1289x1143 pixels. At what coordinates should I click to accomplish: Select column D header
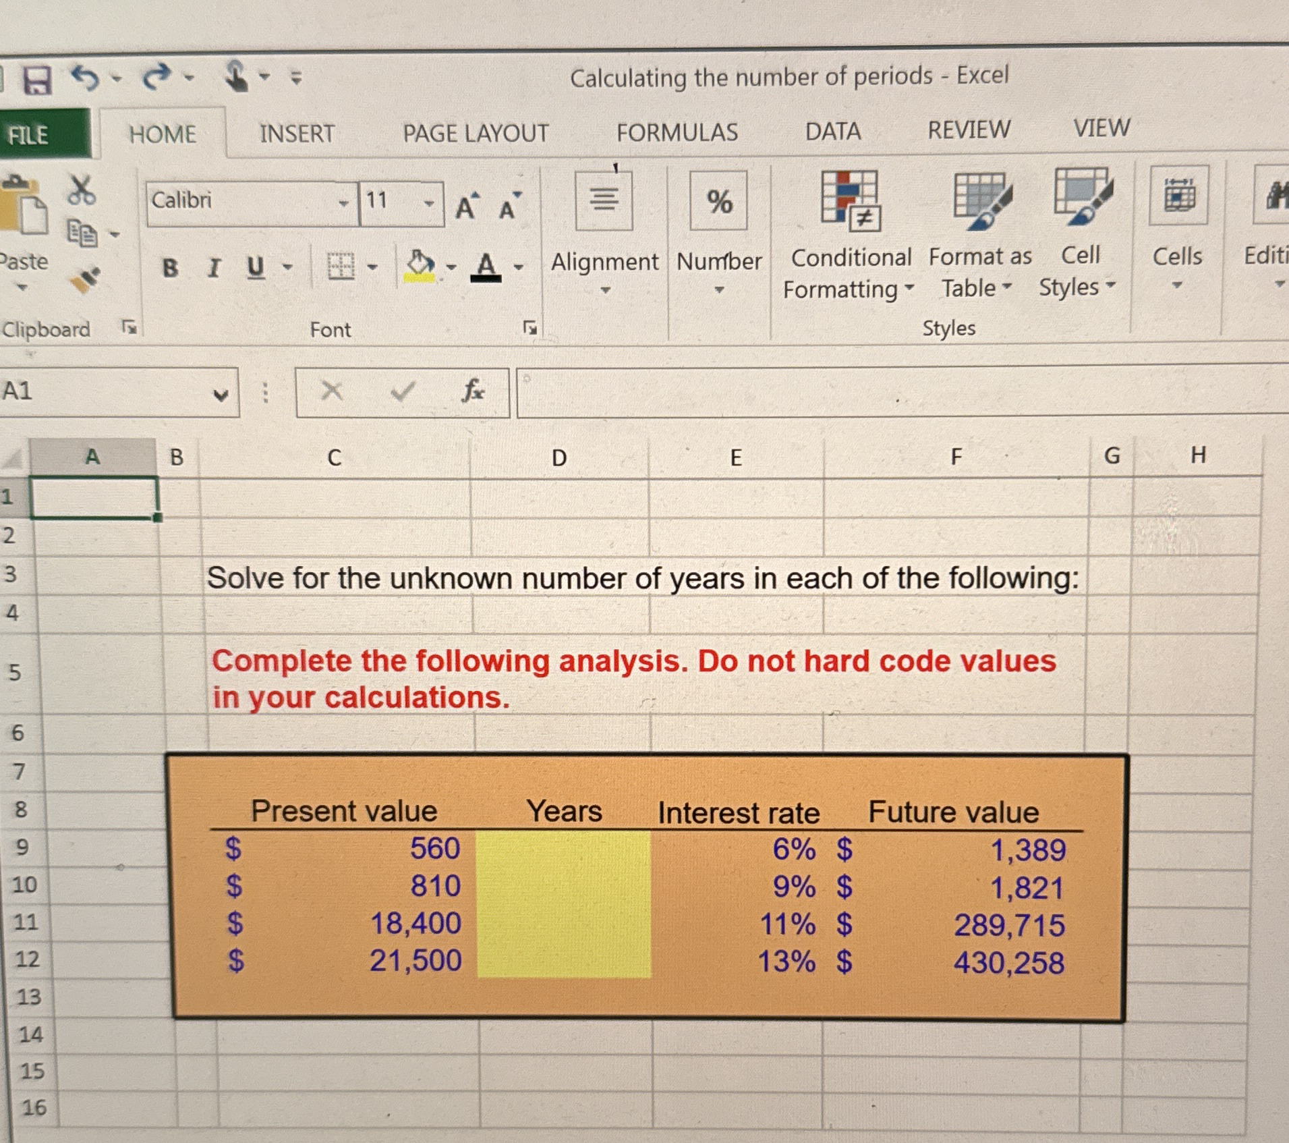point(558,458)
